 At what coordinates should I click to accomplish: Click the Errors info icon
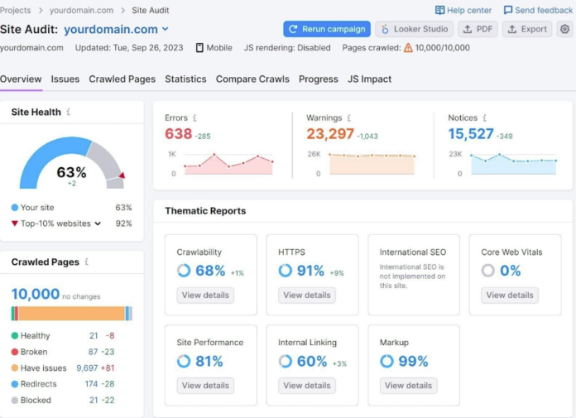pos(195,118)
